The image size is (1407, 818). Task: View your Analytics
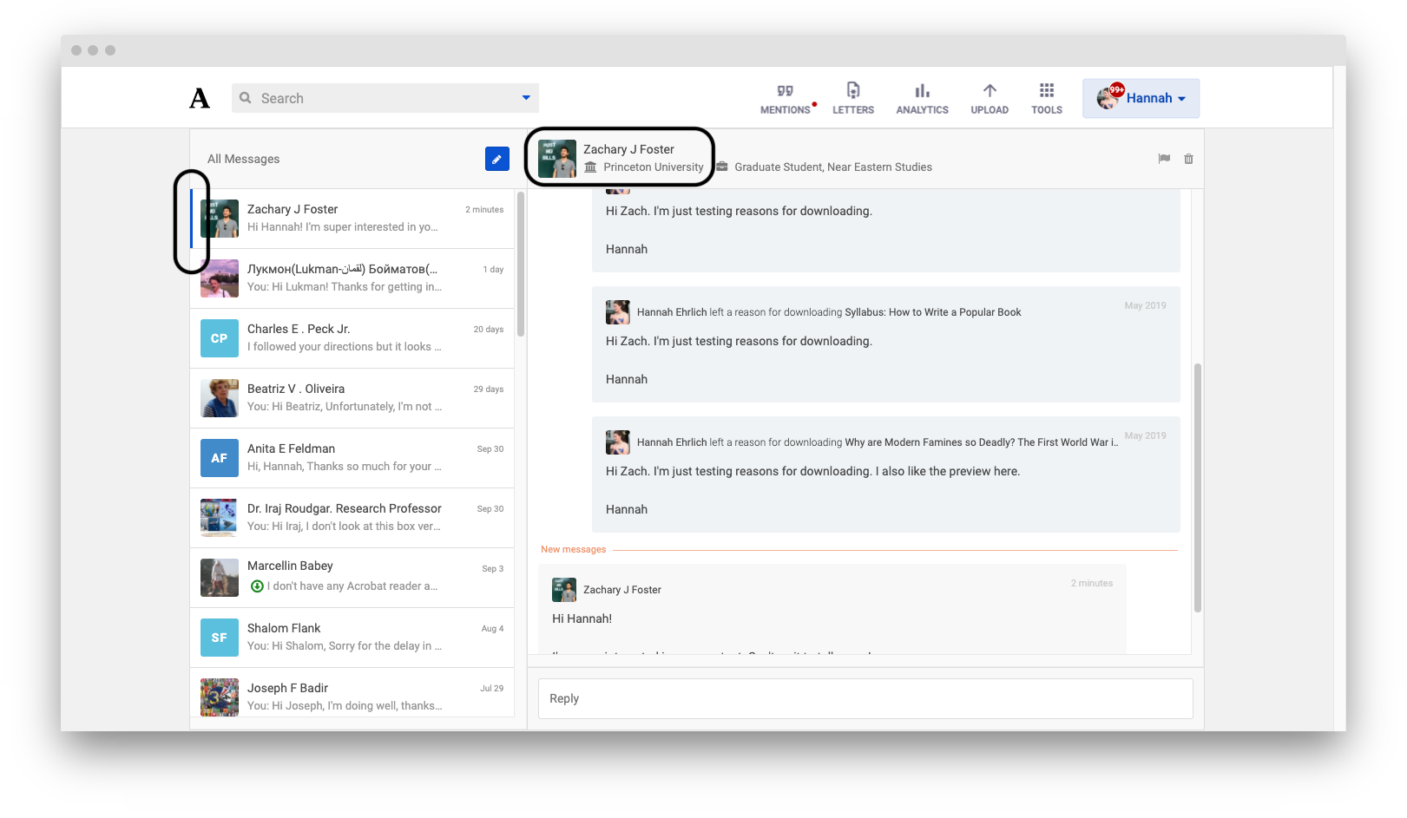(x=921, y=97)
